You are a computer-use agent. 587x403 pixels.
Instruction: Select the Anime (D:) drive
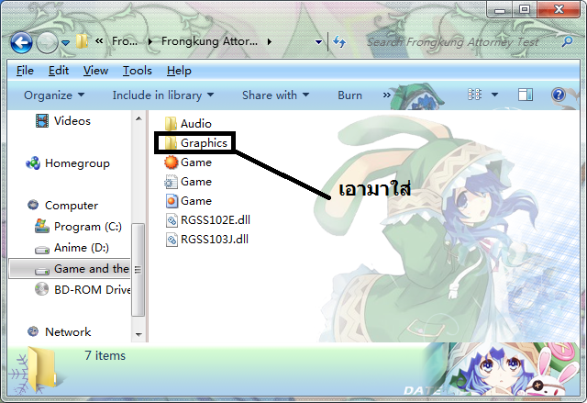tap(82, 248)
